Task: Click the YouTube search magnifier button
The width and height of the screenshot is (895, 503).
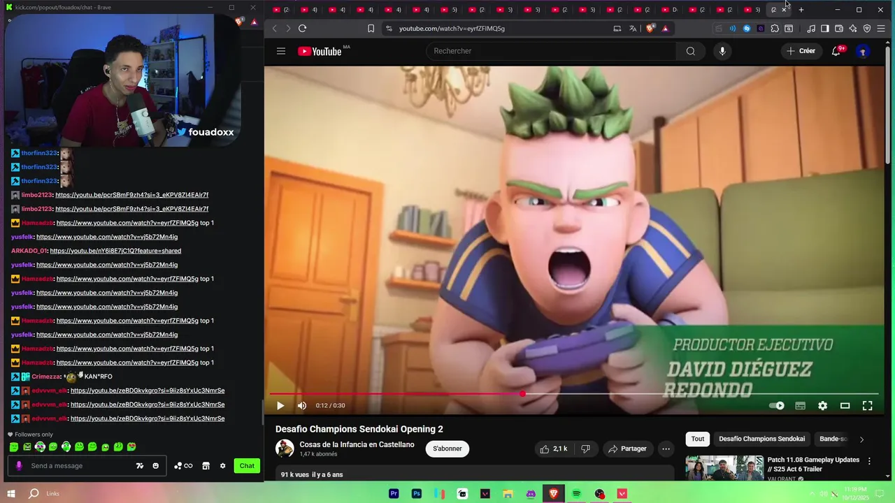Action: click(x=690, y=51)
